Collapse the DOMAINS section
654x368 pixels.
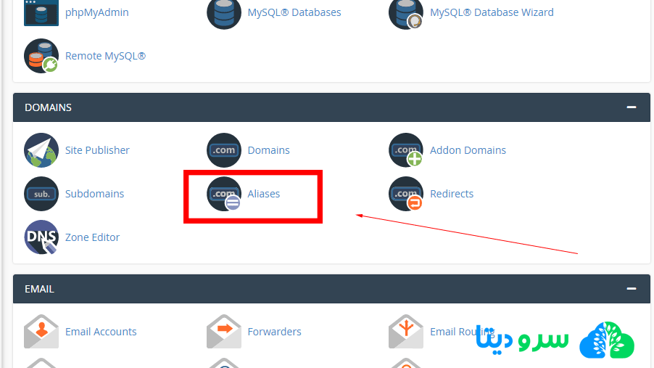632,107
